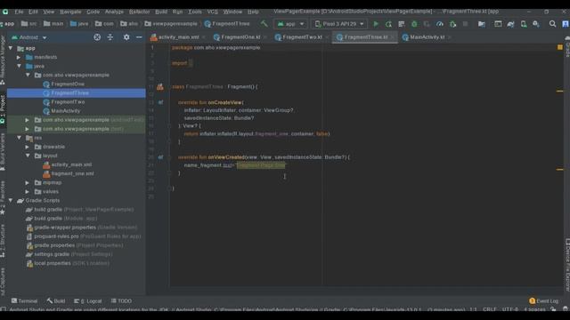The height and width of the screenshot is (320, 570).
Task: Toggle the Structure side tab
Action: coord(3,240)
